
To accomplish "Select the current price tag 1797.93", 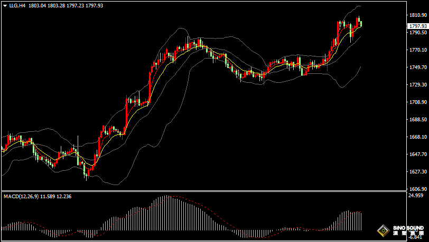I will pos(417,26).
